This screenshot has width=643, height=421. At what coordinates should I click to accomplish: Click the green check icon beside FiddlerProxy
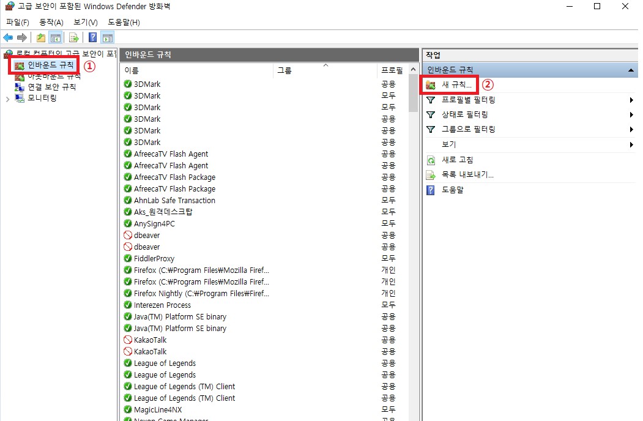pos(127,258)
